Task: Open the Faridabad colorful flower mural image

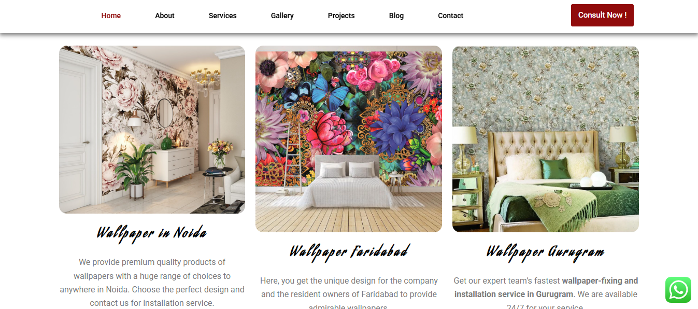Action: [x=349, y=139]
